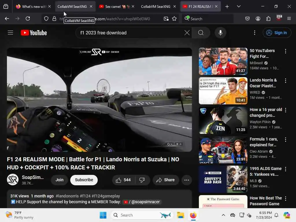The height and width of the screenshot is (222, 296).
Task: Go back with the browser back arrow
Action: tap(7, 18)
